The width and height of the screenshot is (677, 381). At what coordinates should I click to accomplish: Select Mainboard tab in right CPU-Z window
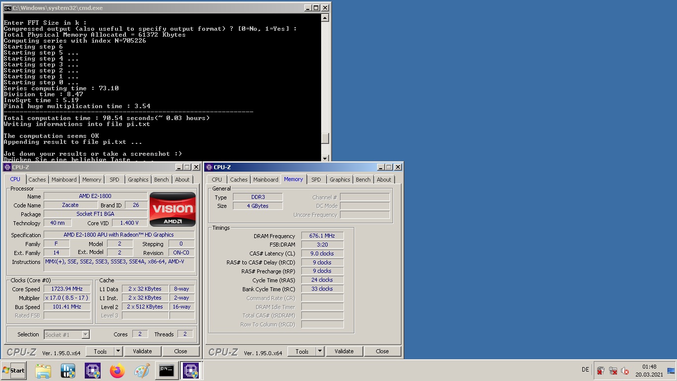266,180
